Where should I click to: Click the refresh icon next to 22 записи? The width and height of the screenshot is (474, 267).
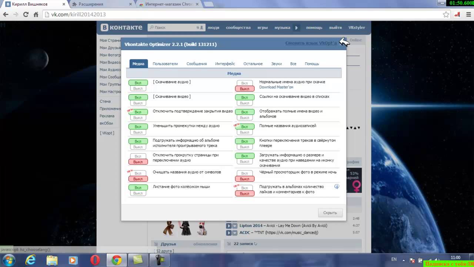[256, 244]
